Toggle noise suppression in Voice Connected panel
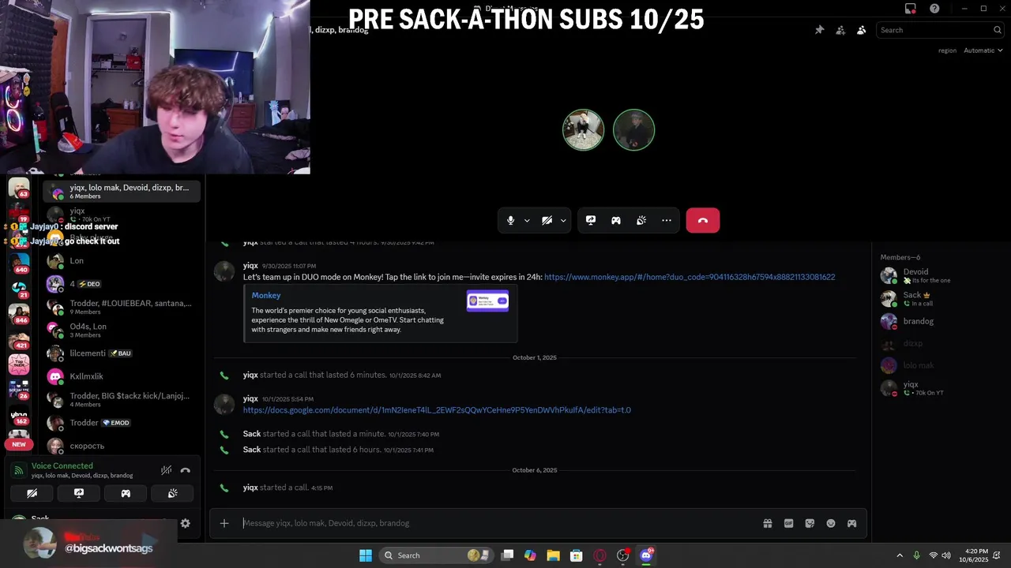Viewport: 1011px width, 568px height. (166, 470)
